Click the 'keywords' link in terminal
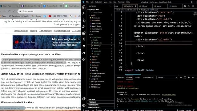The image size is (197, 111). pyautogui.click(x=135, y=99)
